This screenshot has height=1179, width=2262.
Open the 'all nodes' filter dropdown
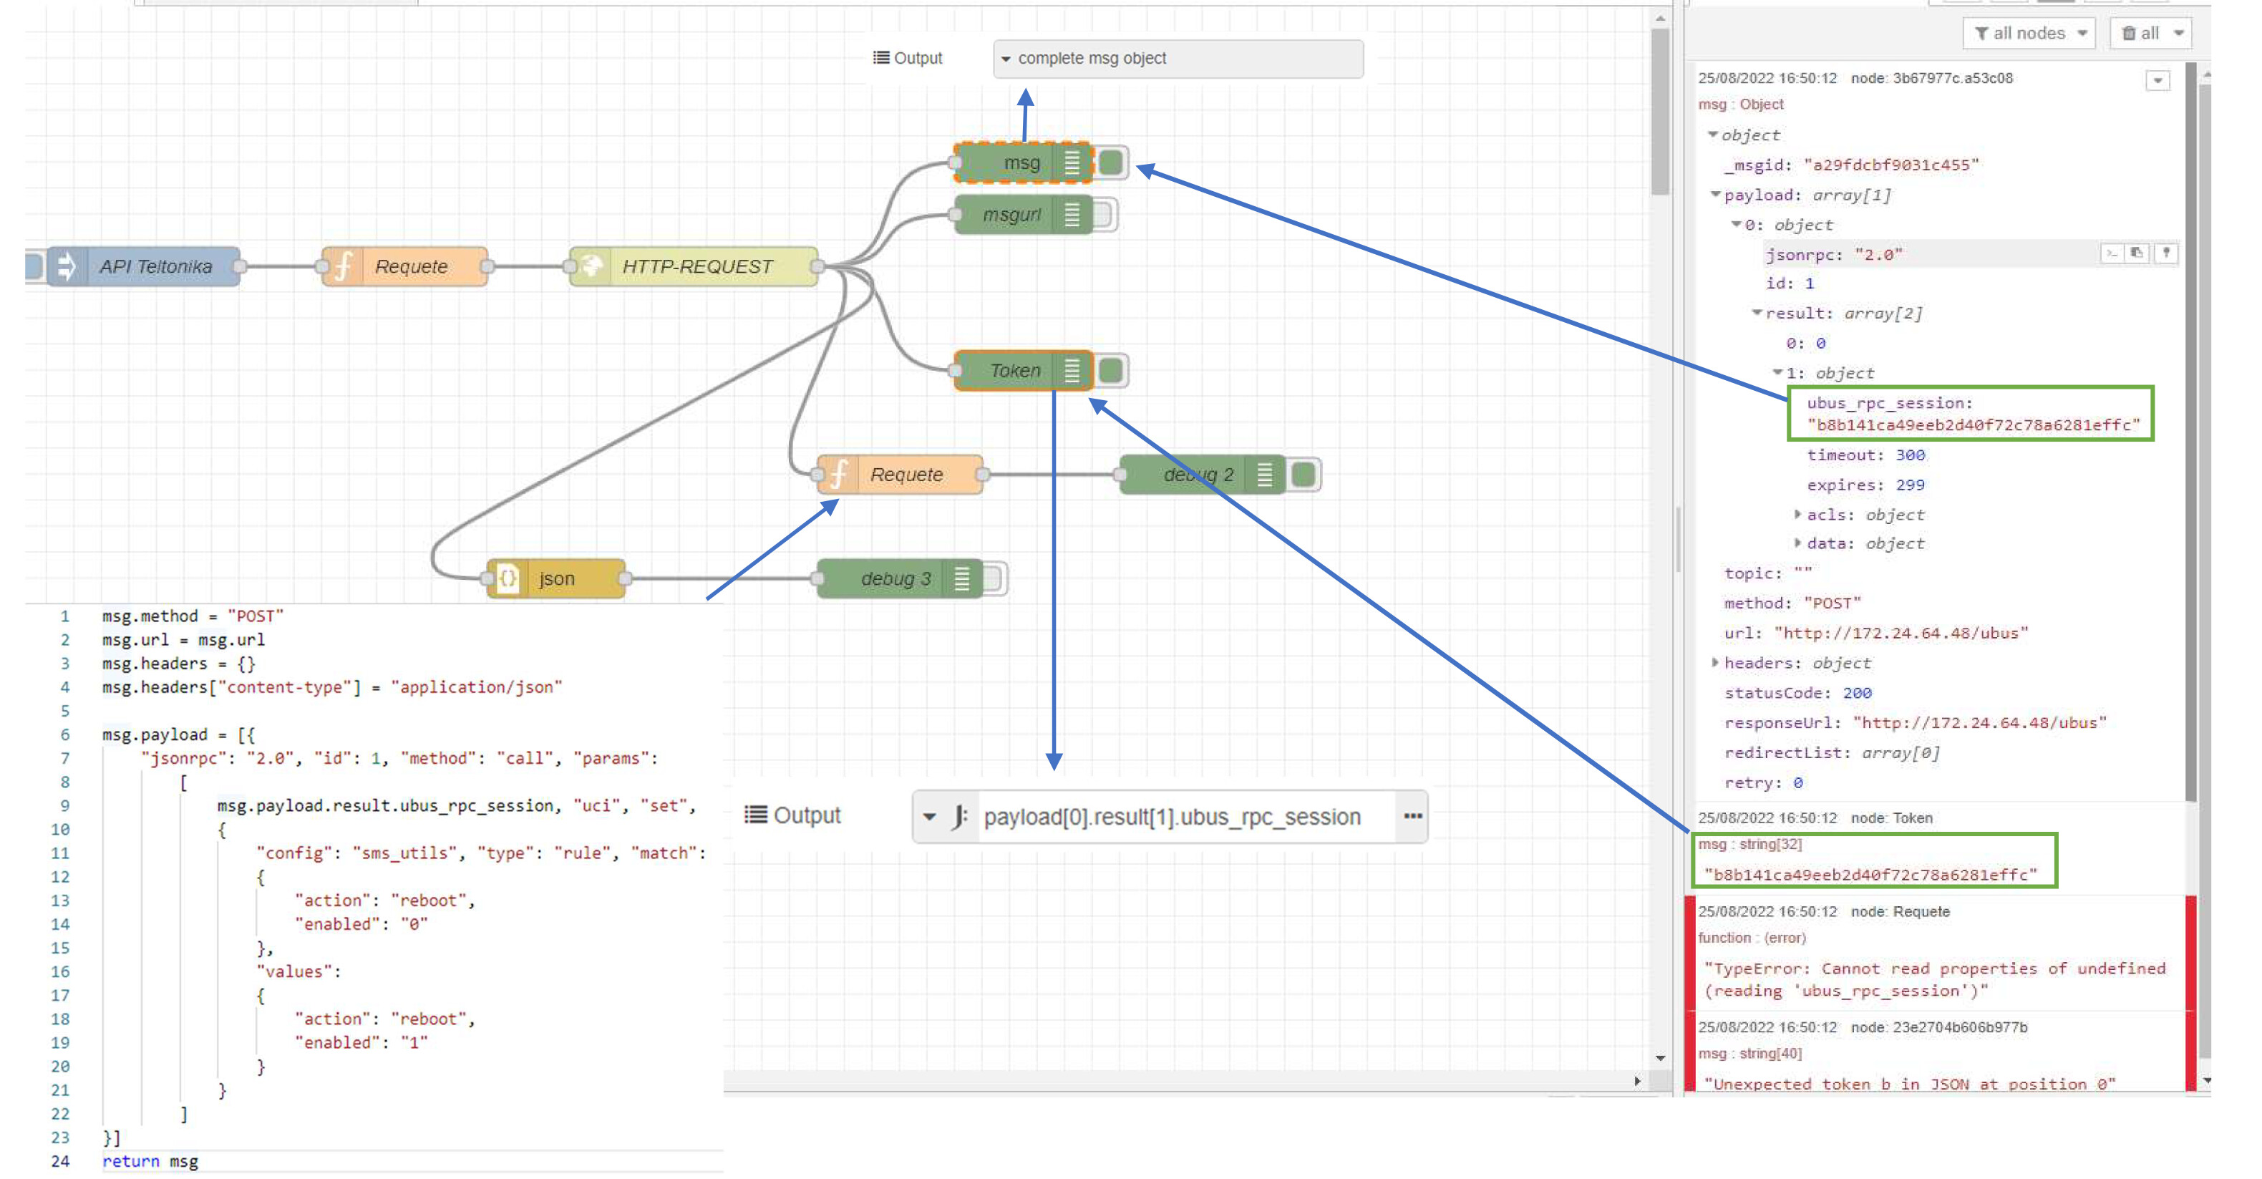click(x=2029, y=34)
